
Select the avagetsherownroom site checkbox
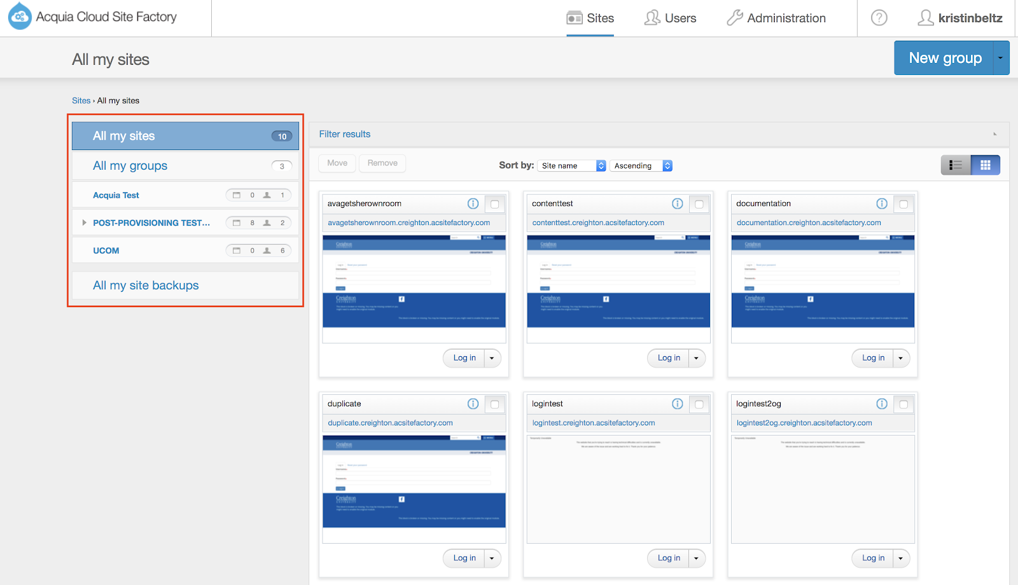click(x=494, y=204)
